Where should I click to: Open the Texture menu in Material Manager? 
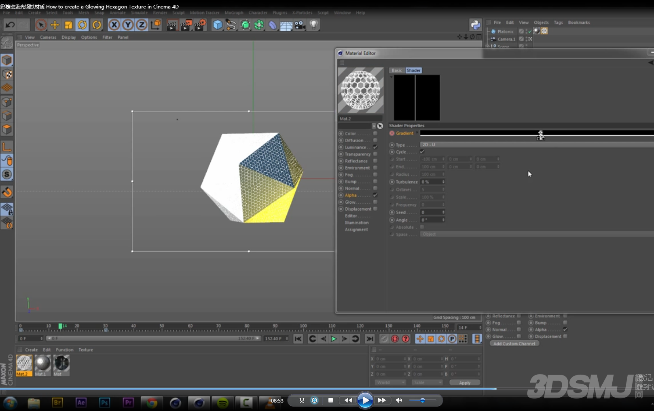click(85, 350)
